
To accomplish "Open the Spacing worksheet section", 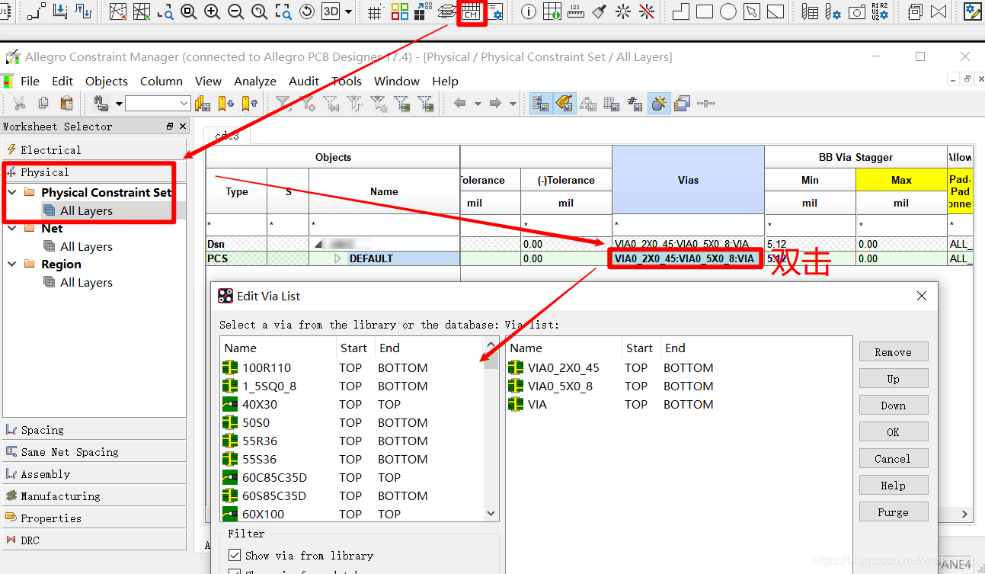I will click(94, 430).
